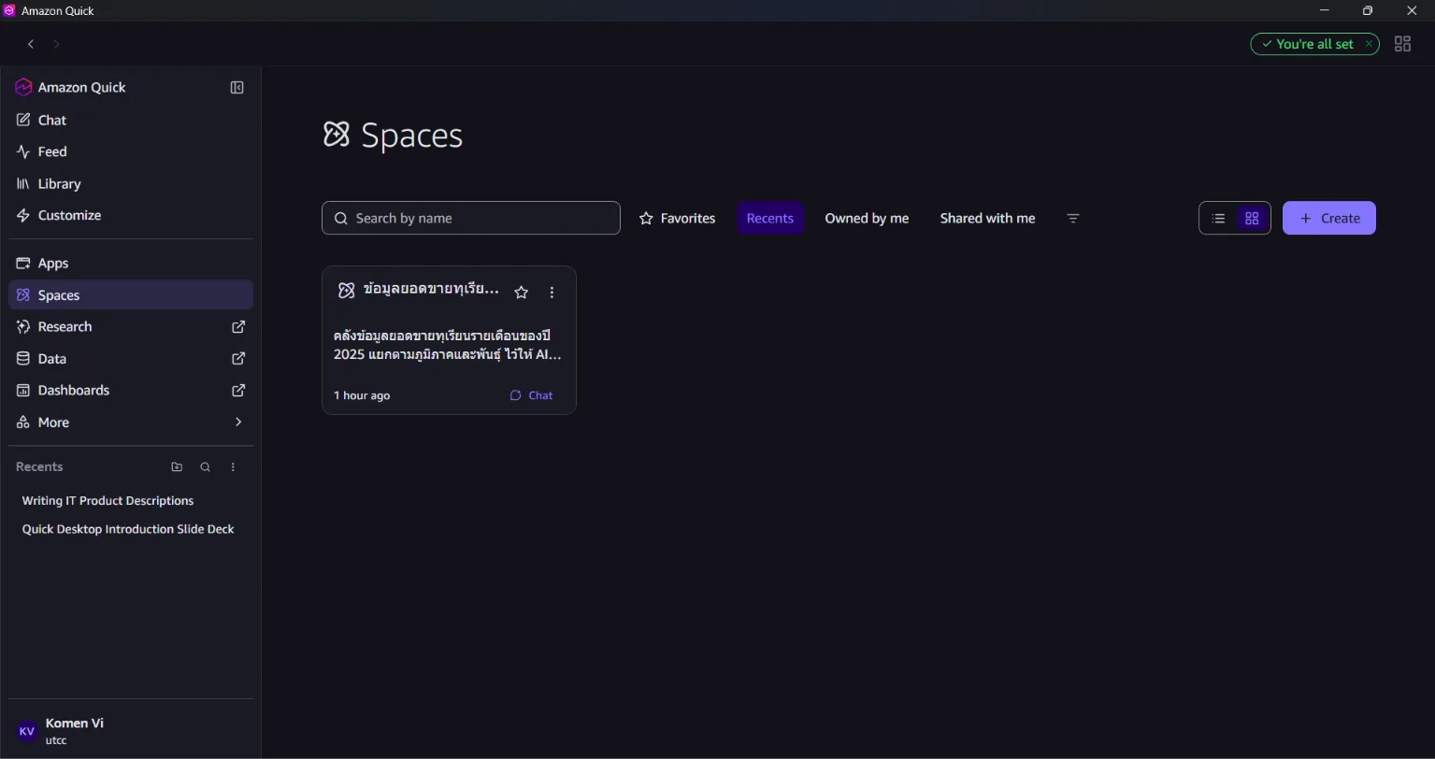
Task: Create a new space
Action: [x=1328, y=219]
